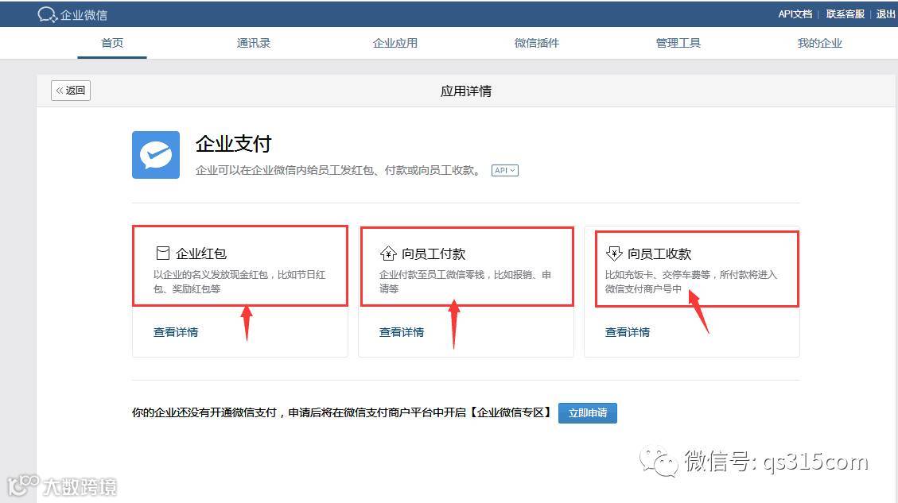Open 查看详情 under 企业红包
The height and width of the screenshot is (503, 898).
click(x=176, y=332)
